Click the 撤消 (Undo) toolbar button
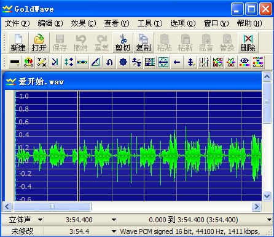This screenshot has width=274, height=237. tap(80, 42)
